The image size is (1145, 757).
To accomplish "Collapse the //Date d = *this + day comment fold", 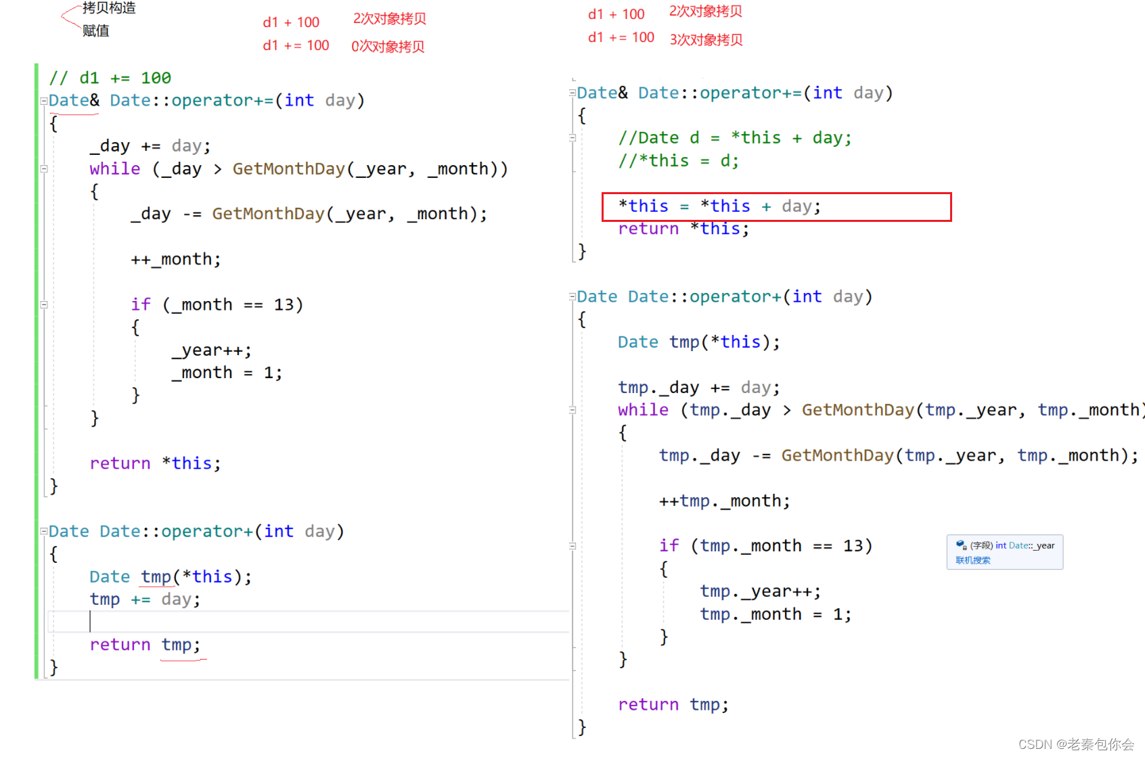I will point(572,138).
